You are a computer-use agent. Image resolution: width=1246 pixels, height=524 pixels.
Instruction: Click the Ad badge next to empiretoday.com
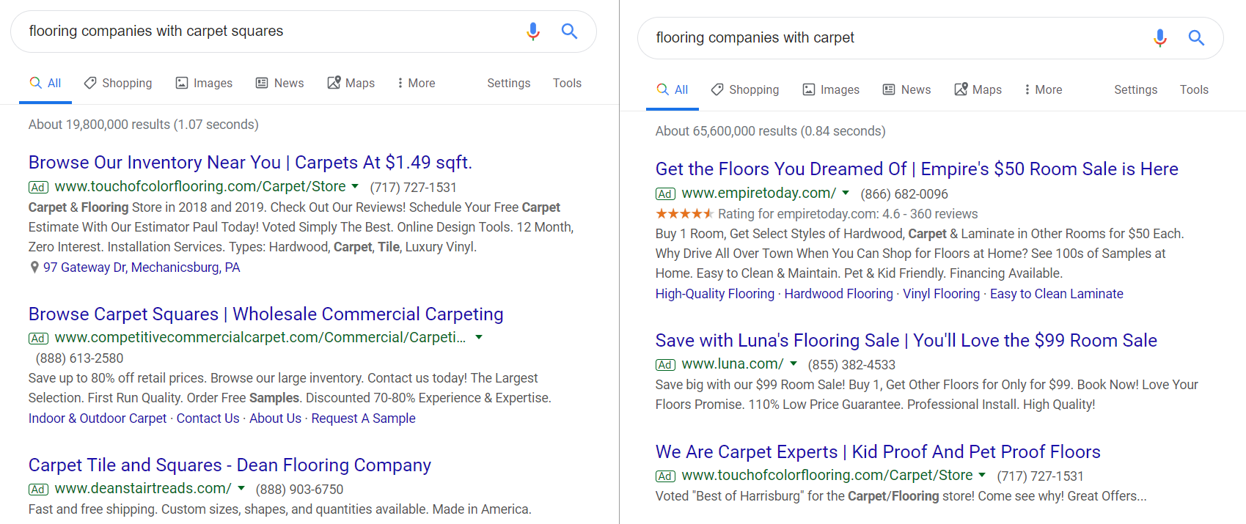point(666,194)
